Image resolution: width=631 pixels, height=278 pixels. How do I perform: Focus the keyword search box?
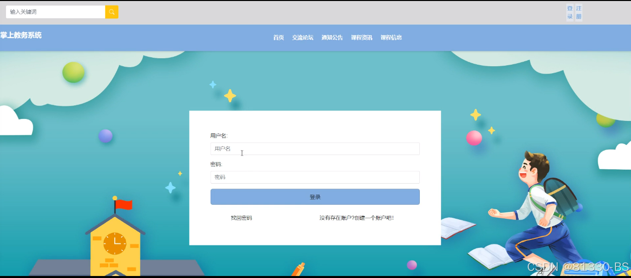[56, 12]
